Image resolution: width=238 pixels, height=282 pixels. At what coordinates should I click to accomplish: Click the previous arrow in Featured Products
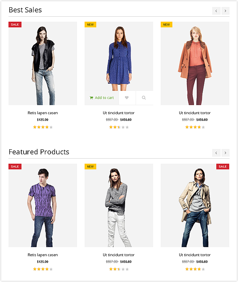point(216,153)
